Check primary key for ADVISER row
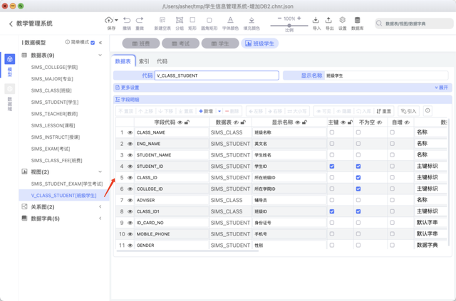The height and width of the screenshot is (301, 456). point(332,200)
